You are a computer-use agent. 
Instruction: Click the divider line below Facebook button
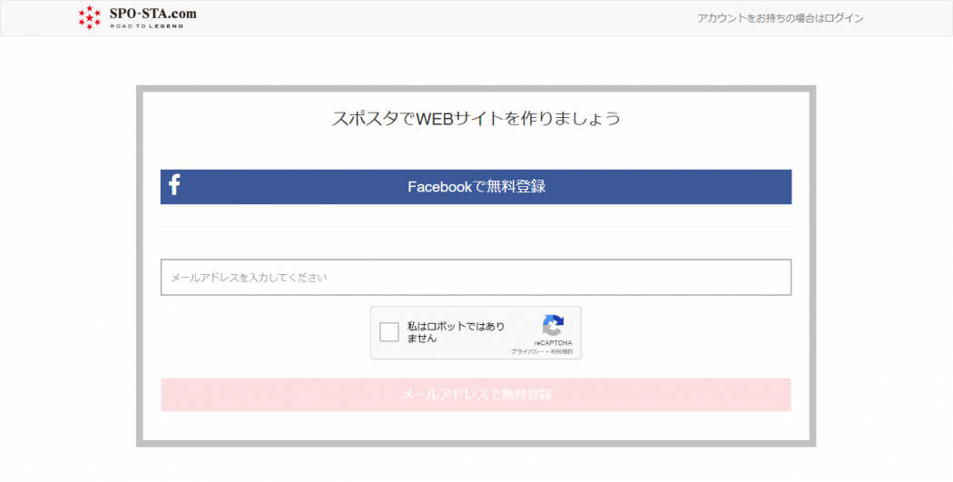[x=476, y=227]
